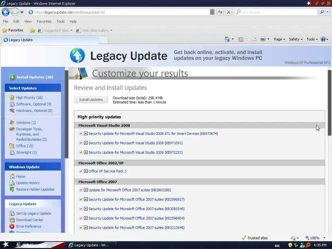The width and height of the screenshot is (332, 249).
Task: Open the Tools menu in menu bar
Action: pos(61,21)
